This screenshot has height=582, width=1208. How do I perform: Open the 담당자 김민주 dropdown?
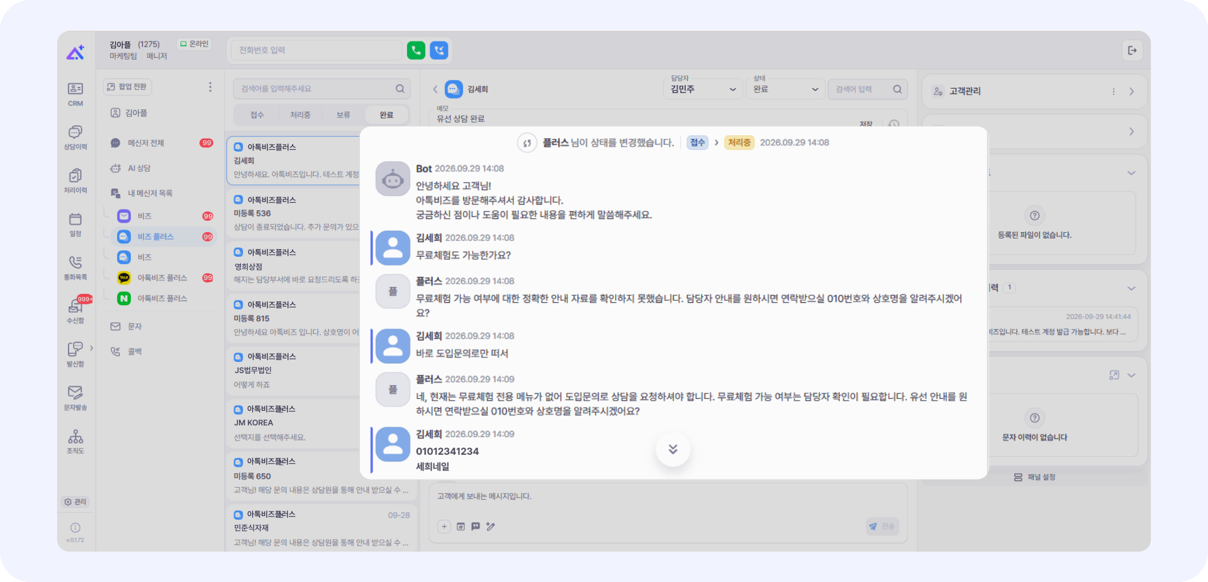pyautogui.click(x=703, y=89)
